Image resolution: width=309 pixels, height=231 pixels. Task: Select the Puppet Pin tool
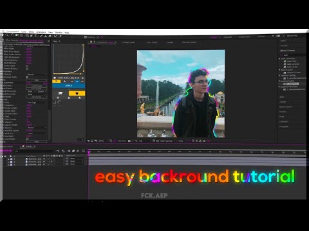pos(61,36)
